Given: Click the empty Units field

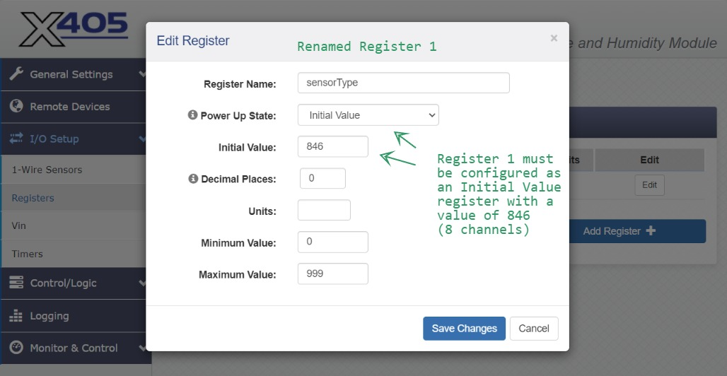Looking at the screenshot, I should 324,210.
